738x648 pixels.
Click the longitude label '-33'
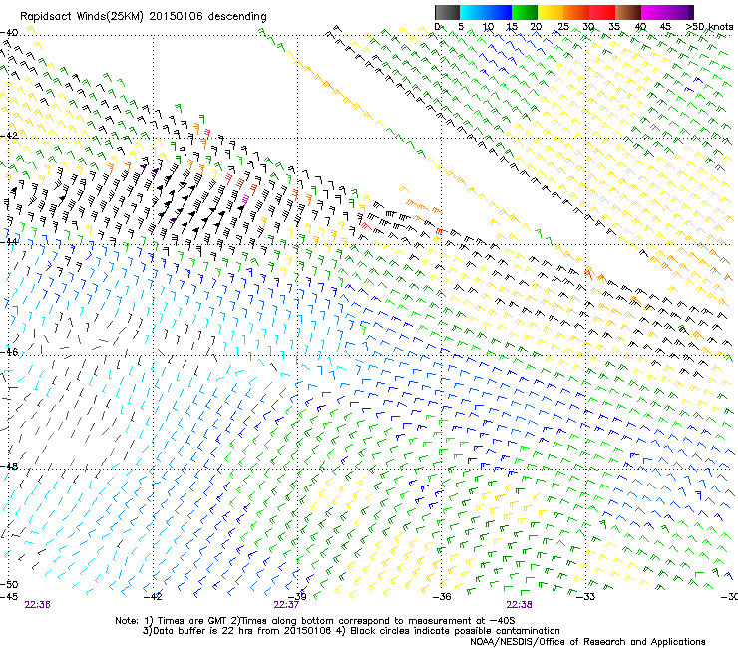[585, 597]
